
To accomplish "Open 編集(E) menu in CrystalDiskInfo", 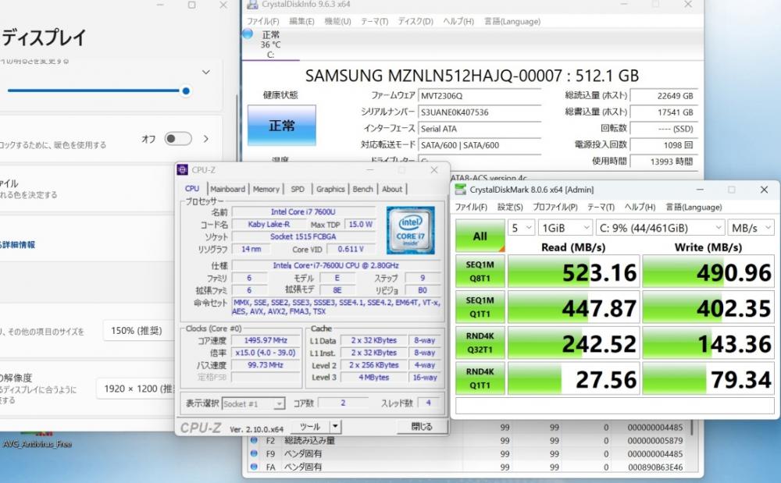I will [301, 21].
